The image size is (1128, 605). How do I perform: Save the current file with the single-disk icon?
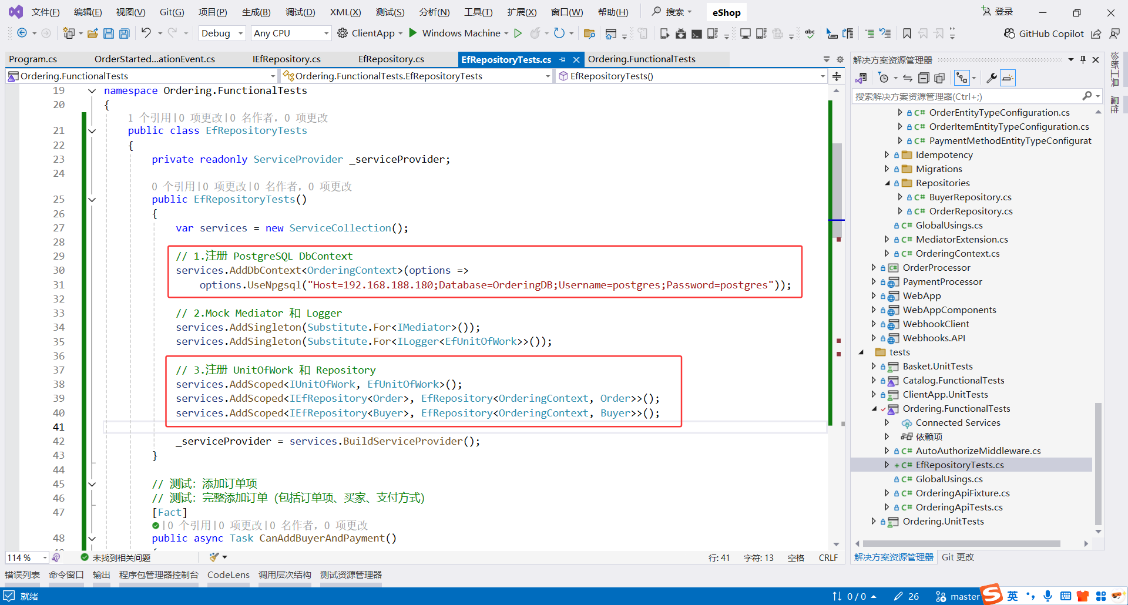[x=108, y=33]
